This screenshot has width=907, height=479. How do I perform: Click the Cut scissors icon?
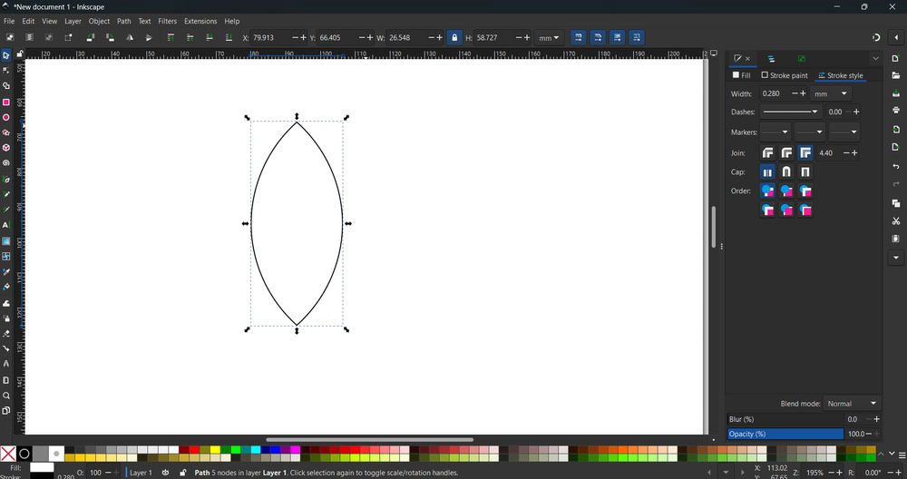pyautogui.click(x=896, y=221)
